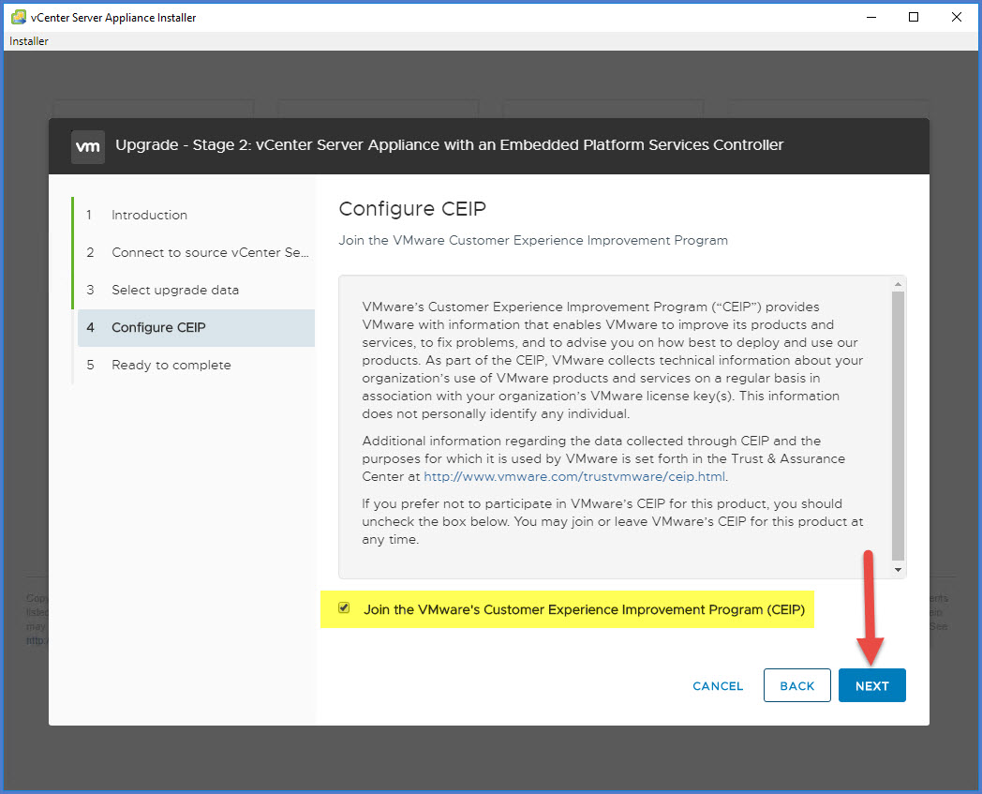982x794 pixels.
Task: Click the vCenter installer title bar icon
Action: 17,18
